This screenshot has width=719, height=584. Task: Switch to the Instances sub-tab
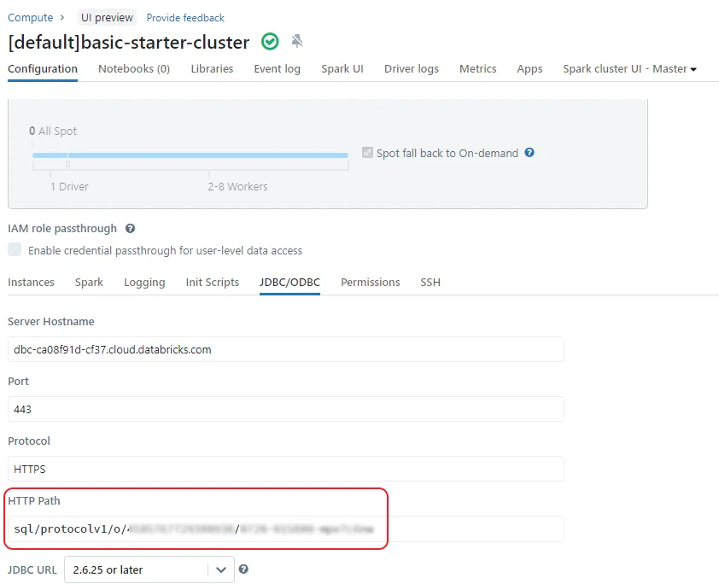32,283
